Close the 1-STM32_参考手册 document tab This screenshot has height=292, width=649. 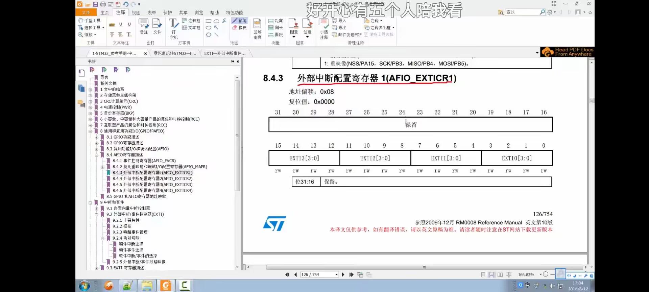click(x=145, y=53)
